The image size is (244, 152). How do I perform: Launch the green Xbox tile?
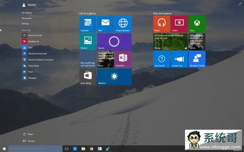coord(197,24)
